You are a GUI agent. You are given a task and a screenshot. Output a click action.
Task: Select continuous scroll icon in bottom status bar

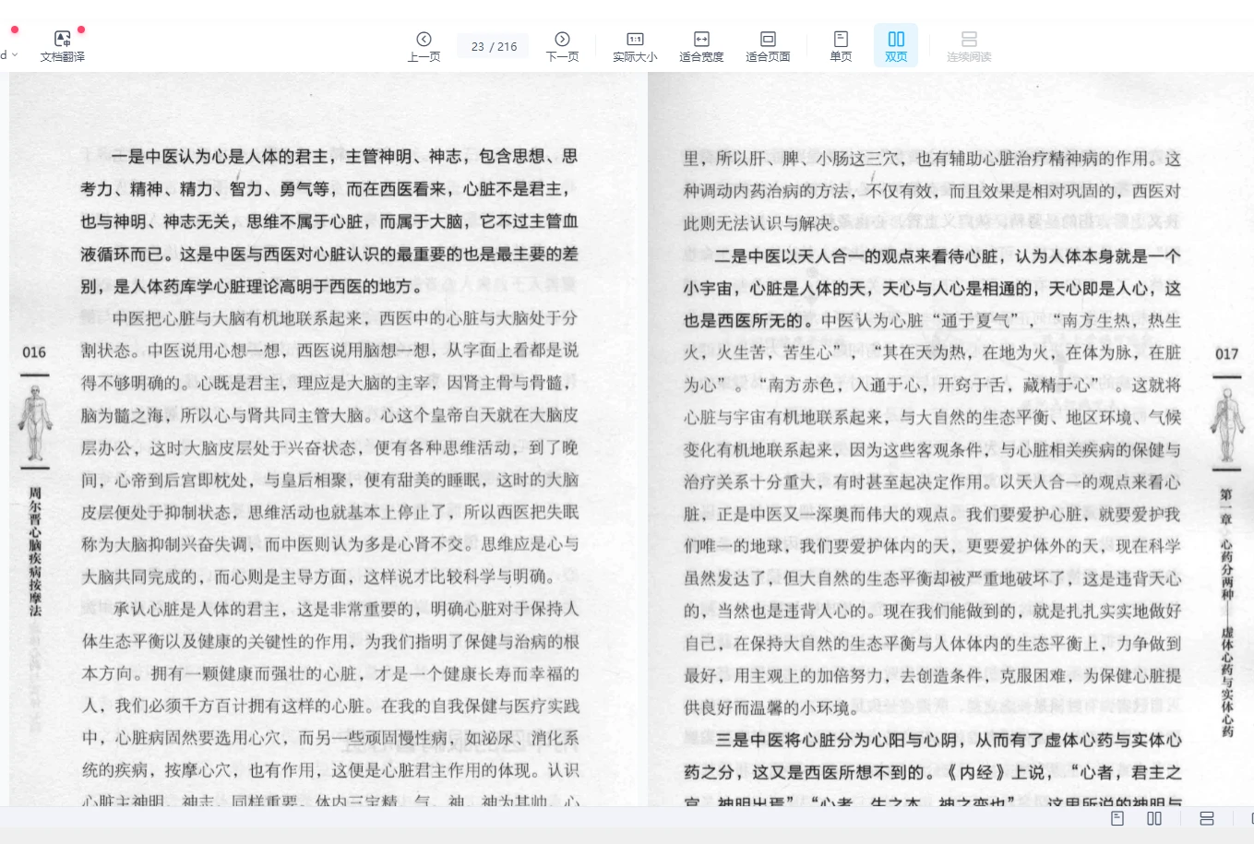coord(1206,818)
